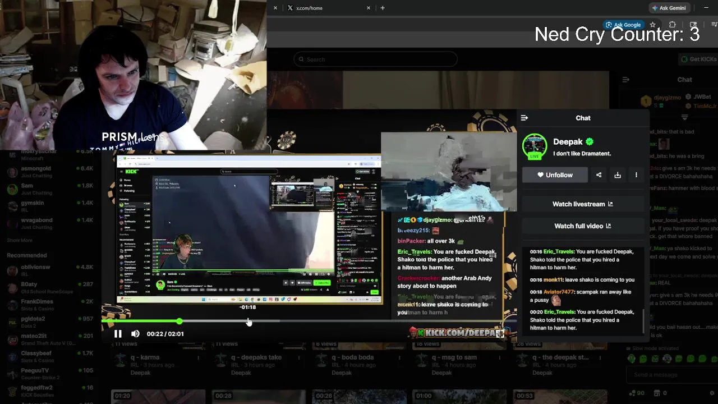Open mateo2lit recommended channel
This screenshot has width=718, height=404.
coord(50,339)
